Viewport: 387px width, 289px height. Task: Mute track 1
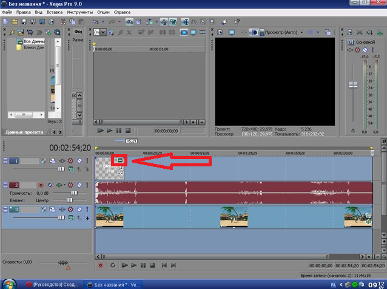[x=79, y=161]
